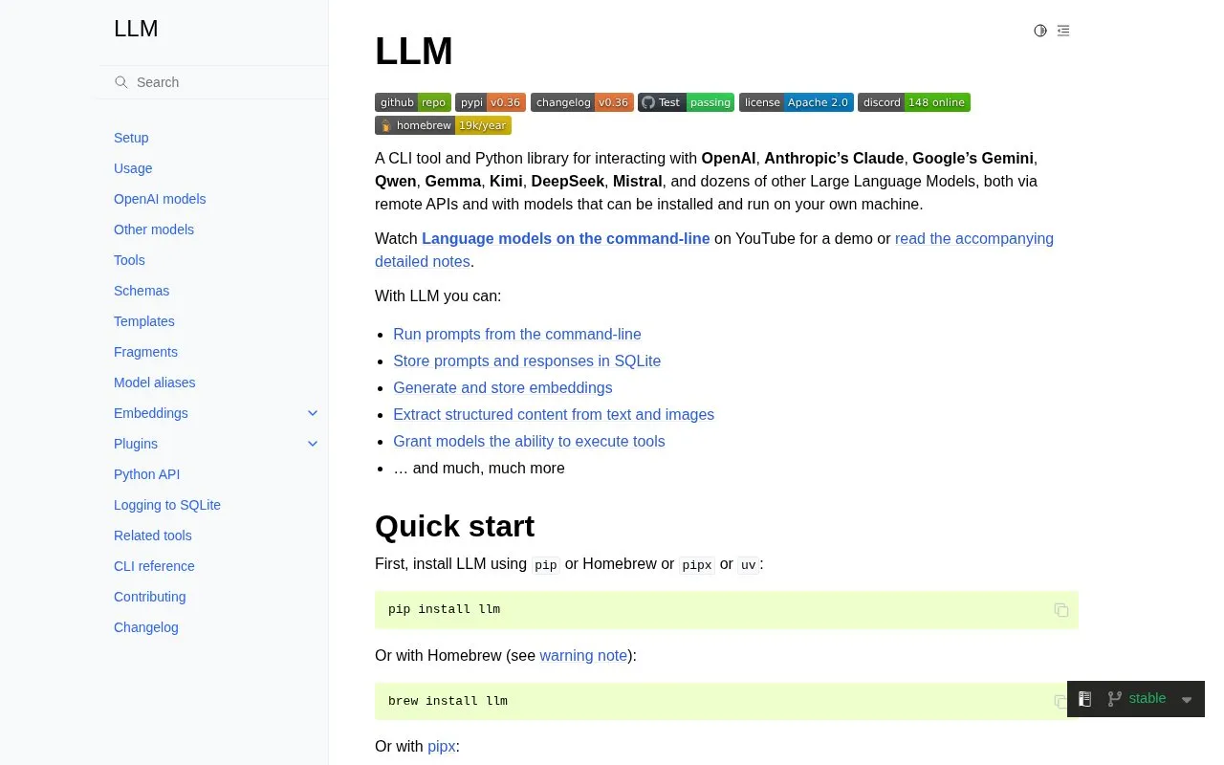Click the Test passing badge
This screenshot has width=1224, height=765.
coord(687,102)
